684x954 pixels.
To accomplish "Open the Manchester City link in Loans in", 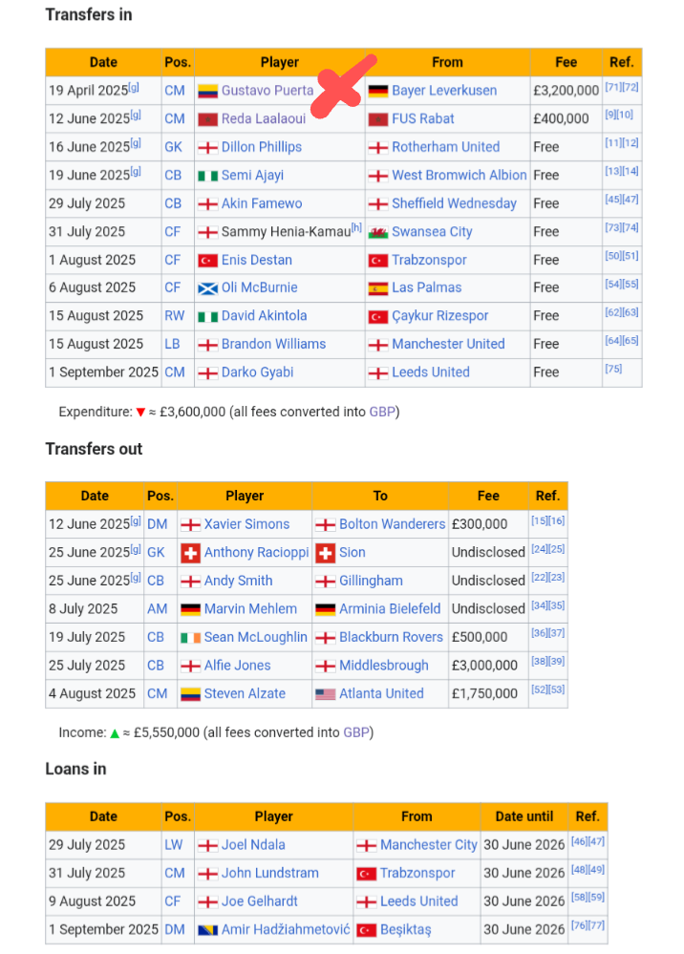I will (428, 845).
